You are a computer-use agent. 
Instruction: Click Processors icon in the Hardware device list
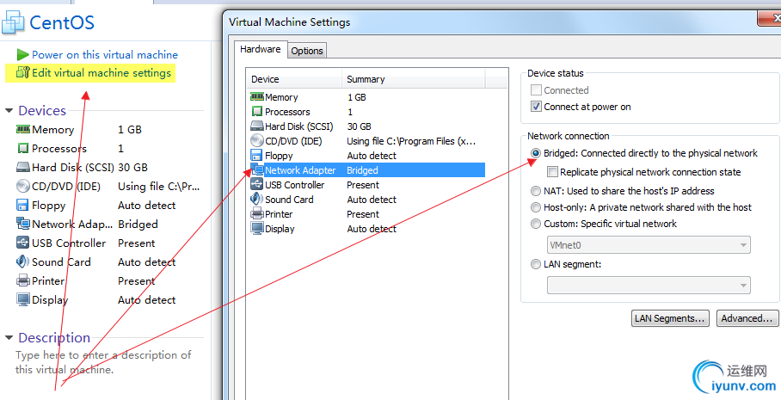257,111
